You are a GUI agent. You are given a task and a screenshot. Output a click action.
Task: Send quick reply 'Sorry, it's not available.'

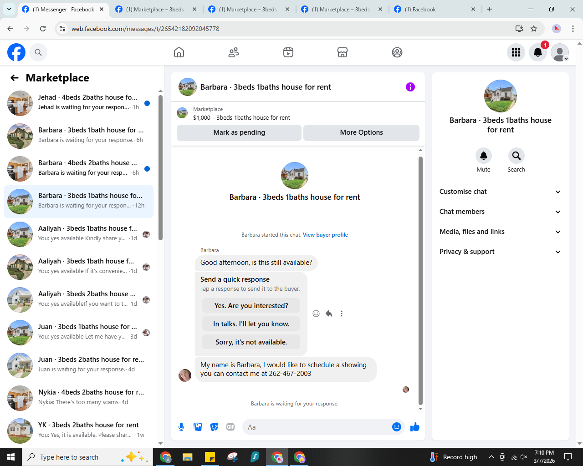tap(251, 342)
